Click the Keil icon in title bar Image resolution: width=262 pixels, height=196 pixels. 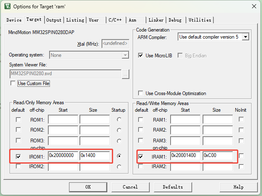coord(7,7)
